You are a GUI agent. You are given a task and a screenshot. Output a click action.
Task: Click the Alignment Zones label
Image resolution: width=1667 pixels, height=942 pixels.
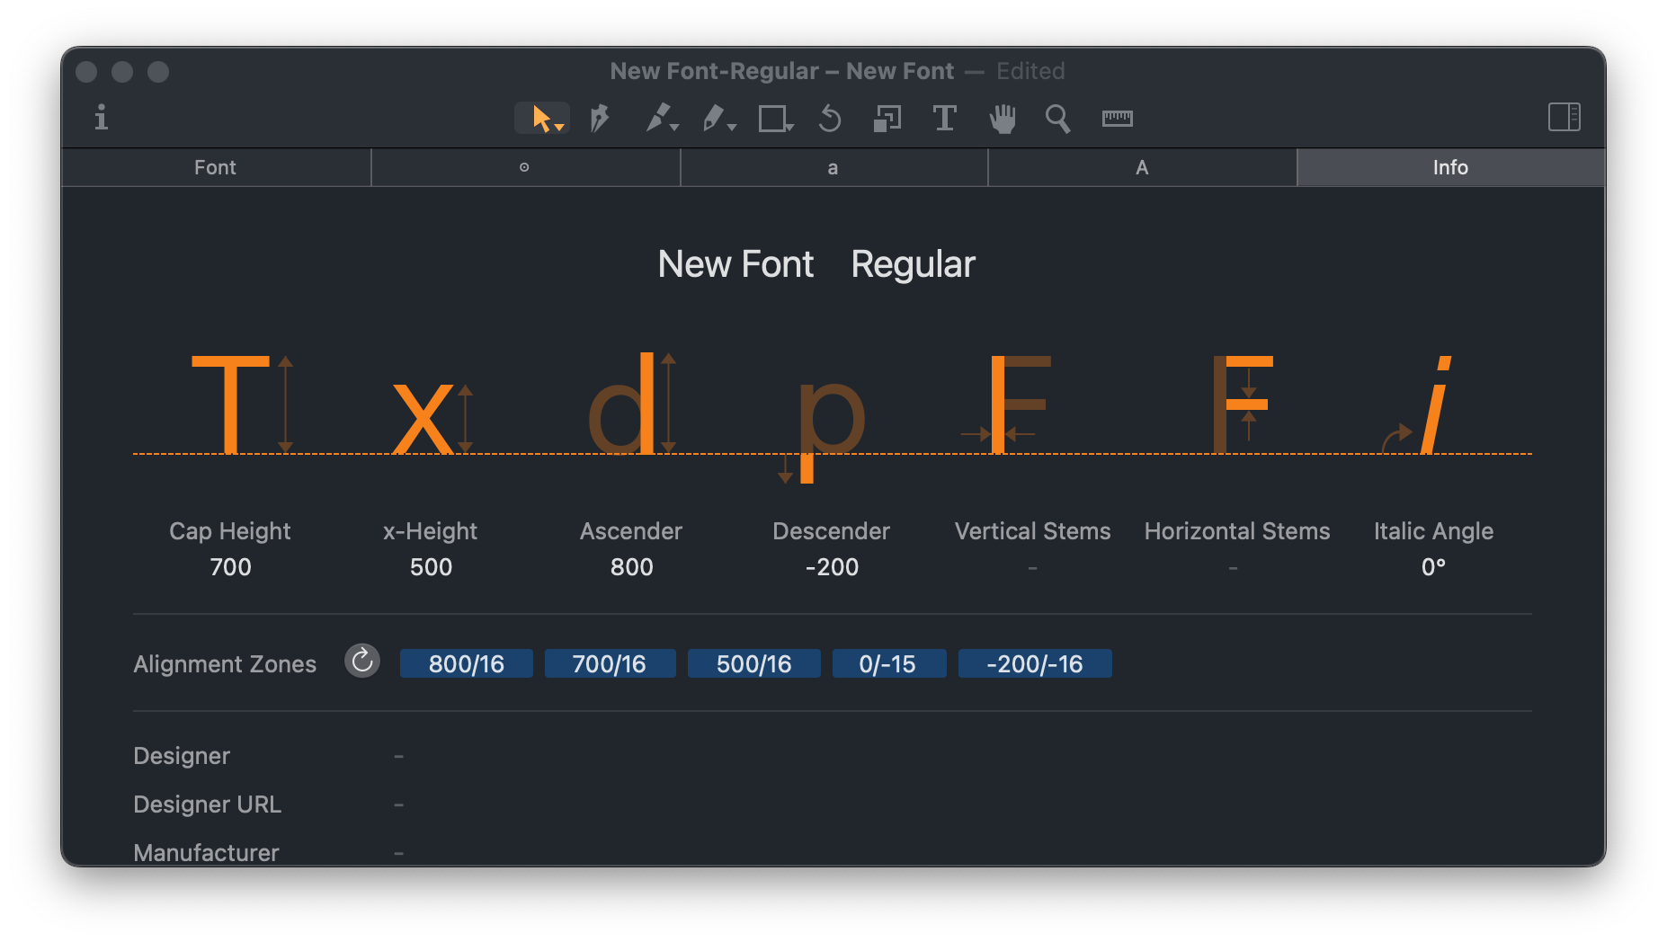[225, 664]
